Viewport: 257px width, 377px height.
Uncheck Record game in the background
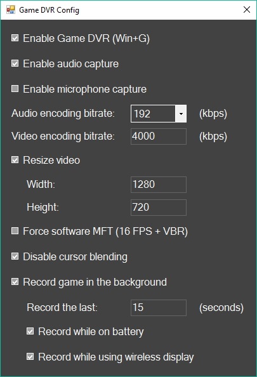(15, 282)
